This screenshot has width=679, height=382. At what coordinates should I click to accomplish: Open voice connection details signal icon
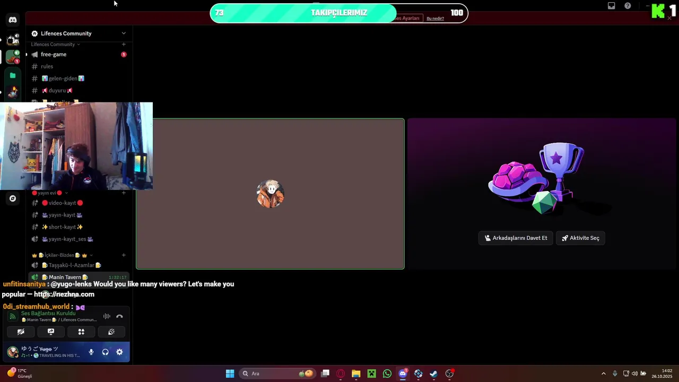[12, 316]
